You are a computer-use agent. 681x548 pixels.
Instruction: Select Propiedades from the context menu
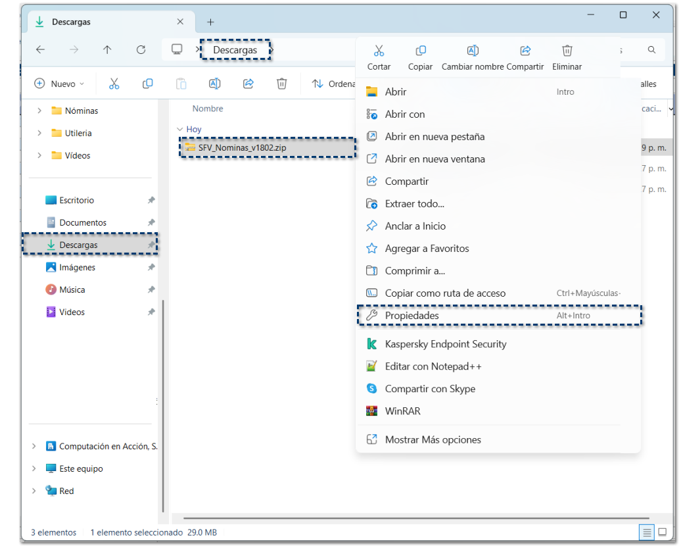(411, 316)
